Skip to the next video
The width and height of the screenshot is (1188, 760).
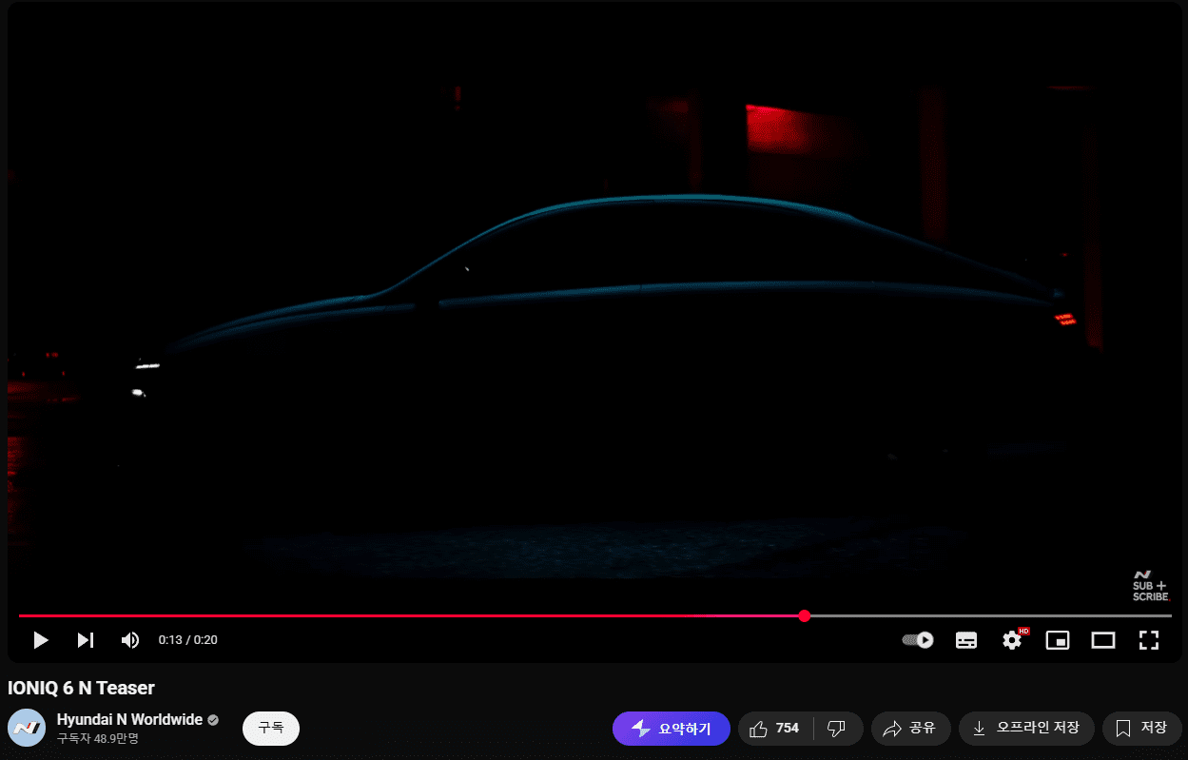point(86,640)
